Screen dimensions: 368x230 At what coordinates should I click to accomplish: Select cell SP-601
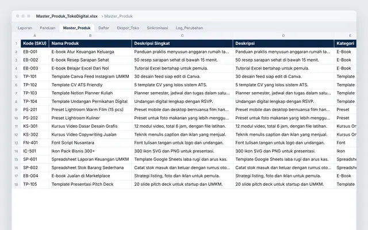tap(34, 159)
